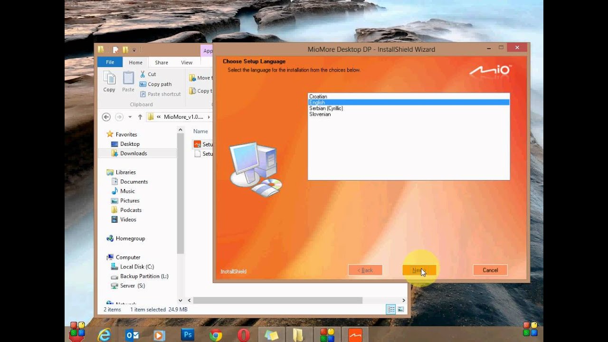Screen dimensions: 608x342
Task: Click the Move to folder icon
Action: 192,78
